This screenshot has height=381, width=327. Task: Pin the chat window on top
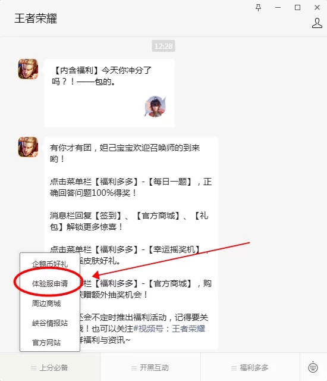pos(259,8)
